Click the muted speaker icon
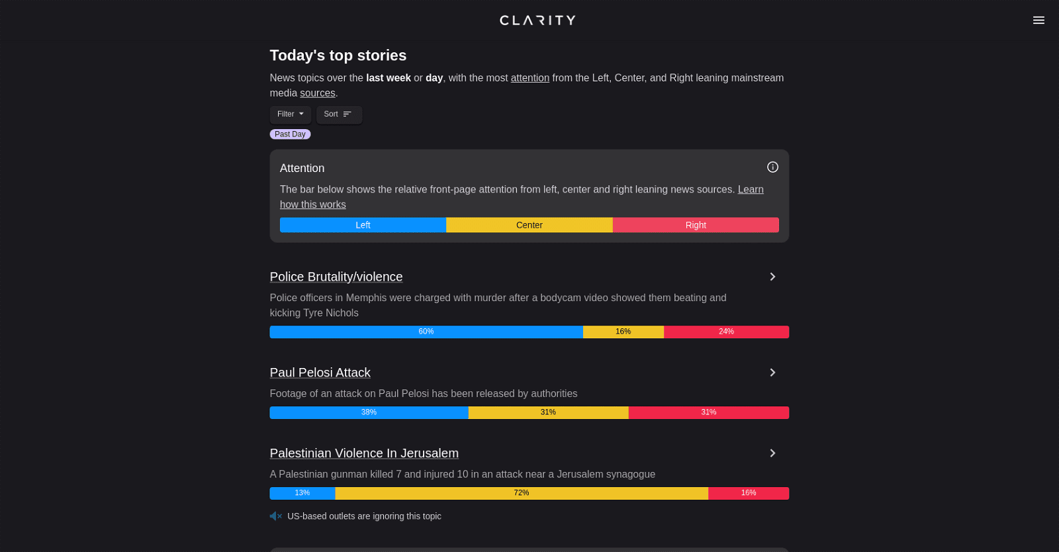 coord(275,516)
